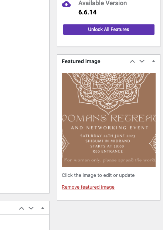Open the featured image thumbnail for editing
Screen dimensions: 163x230
point(109,120)
